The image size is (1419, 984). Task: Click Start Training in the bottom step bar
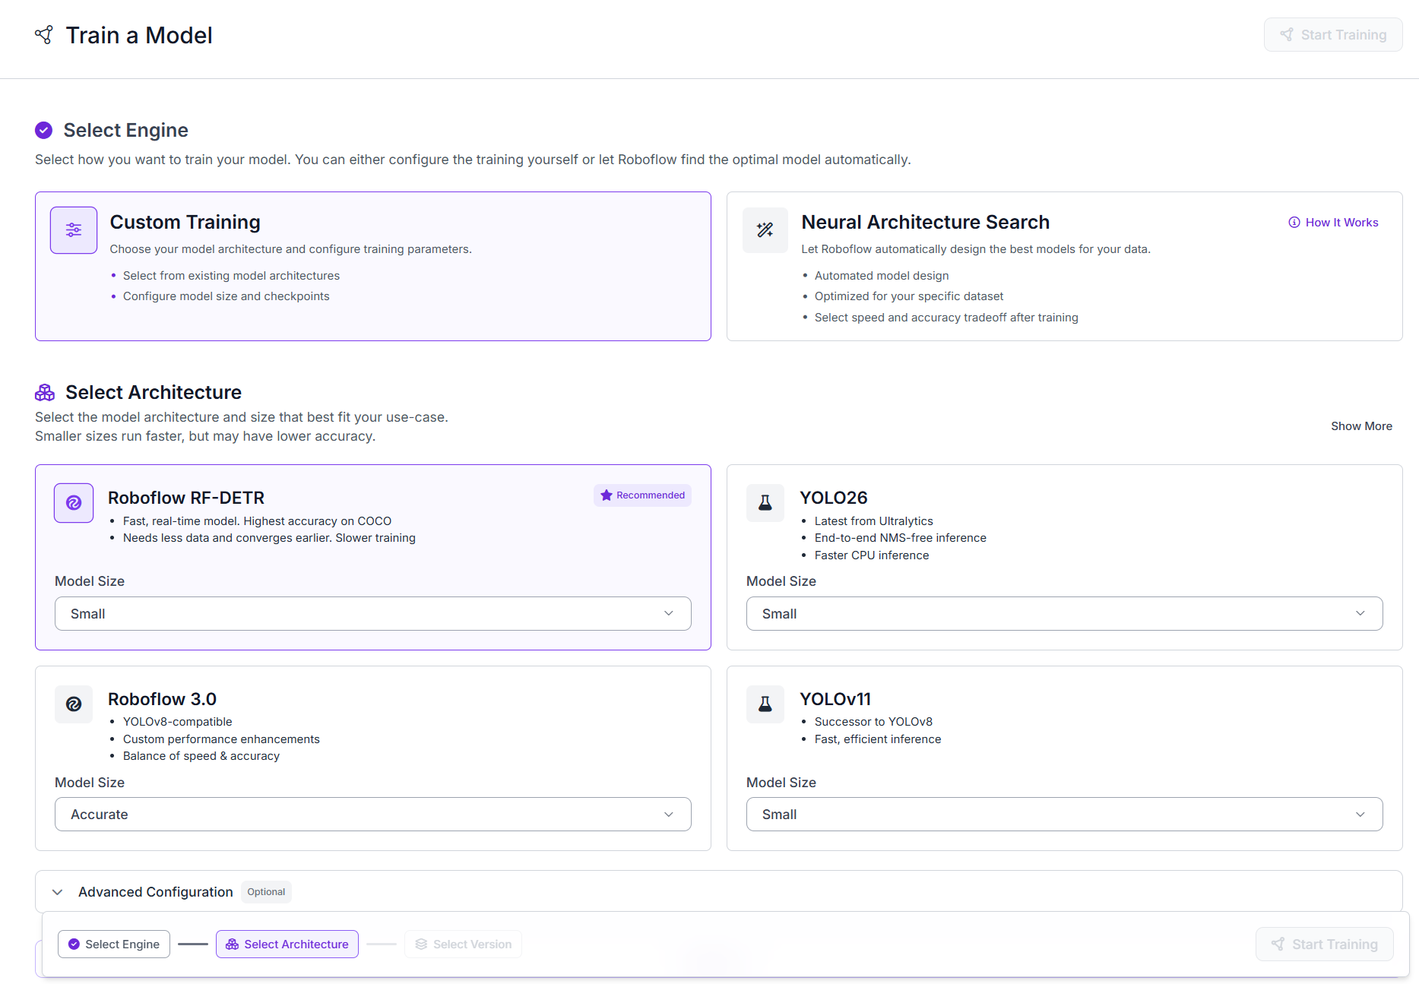(1325, 944)
